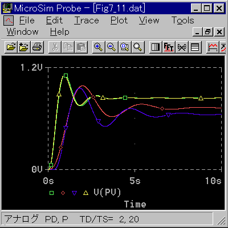Screen dimensions: 228x228
Task: Click the green square marker at trace peak
Action: [66, 76]
